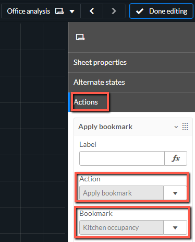Grab the Apply bookmark drag handle dots

[x=185, y=126]
